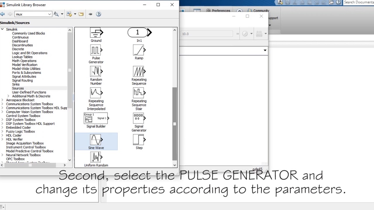Collapse the Simulink tree node
The width and height of the screenshot is (374, 210).
click(2, 29)
